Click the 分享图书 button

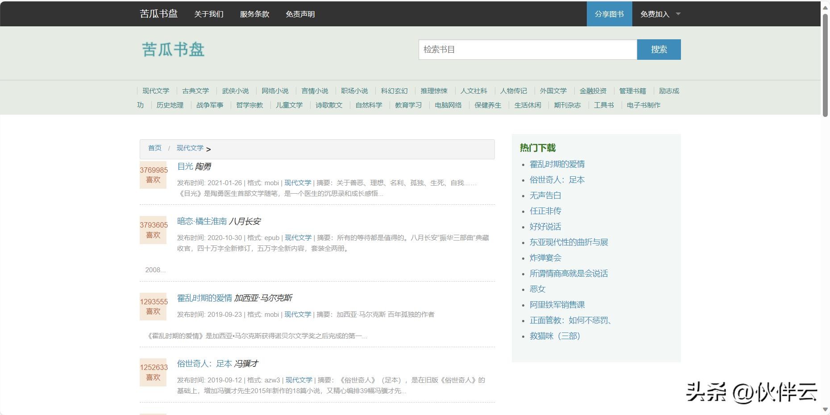[x=609, y=14]
